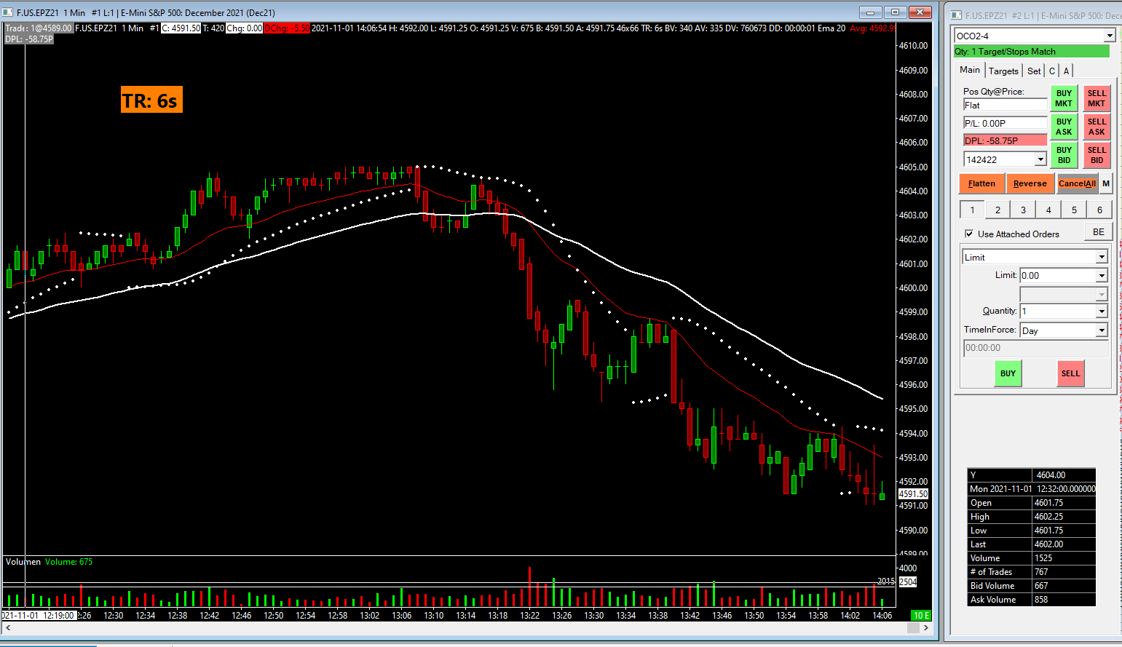Screen dimensions: 1122x647
Task: Click the Bid Volume value 667
Action: [x=1064, y=585]
